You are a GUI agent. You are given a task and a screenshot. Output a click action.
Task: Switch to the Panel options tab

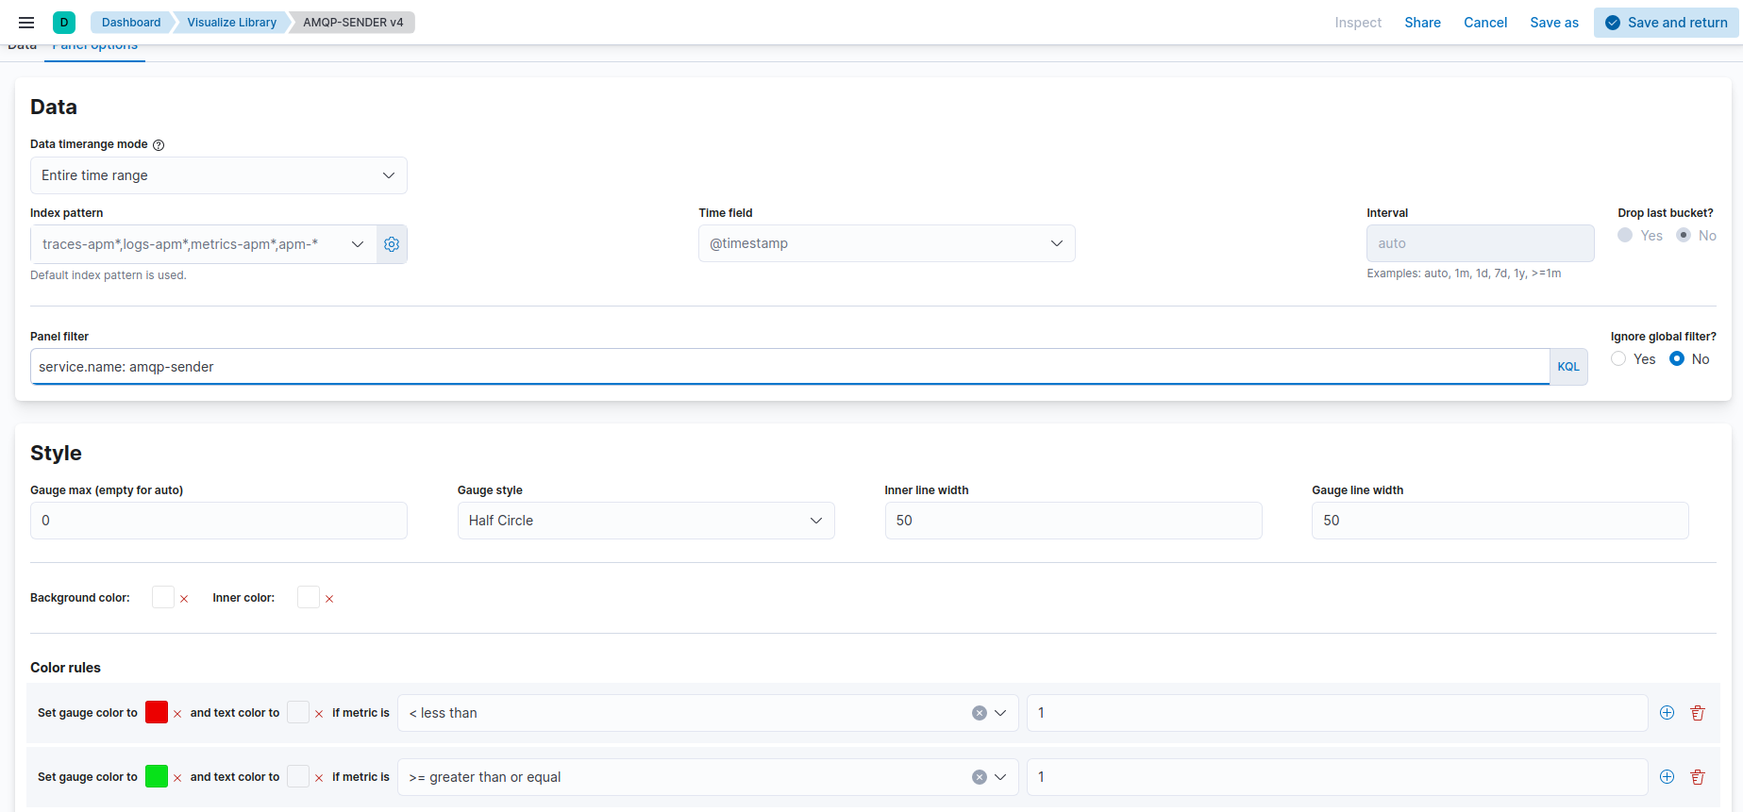[94, 46]
